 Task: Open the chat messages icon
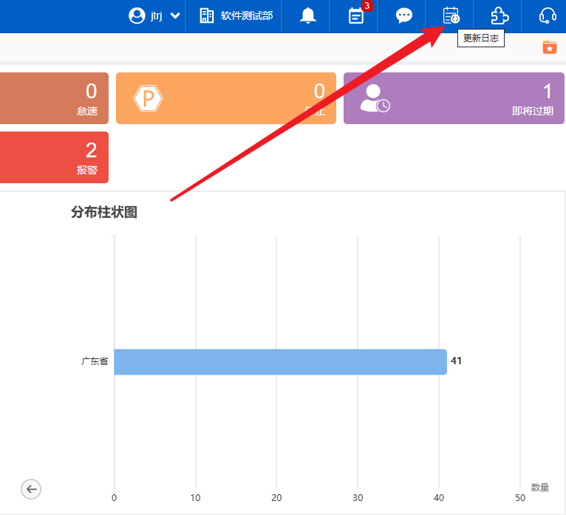click(x=404, y=16)
